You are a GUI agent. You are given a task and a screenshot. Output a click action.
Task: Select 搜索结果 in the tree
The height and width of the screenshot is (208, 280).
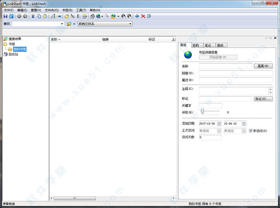pyautogui.click(x=15, y=39)
